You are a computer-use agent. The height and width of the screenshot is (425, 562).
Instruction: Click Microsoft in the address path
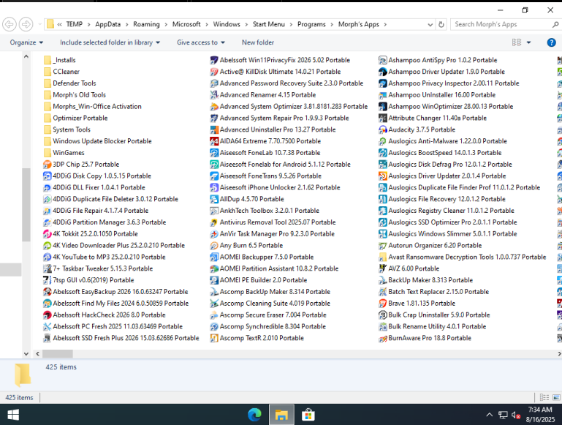click(186, 24)
